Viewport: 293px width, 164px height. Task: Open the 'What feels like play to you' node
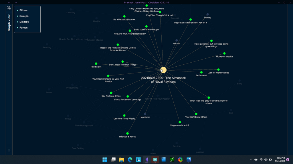pos(209,98)
